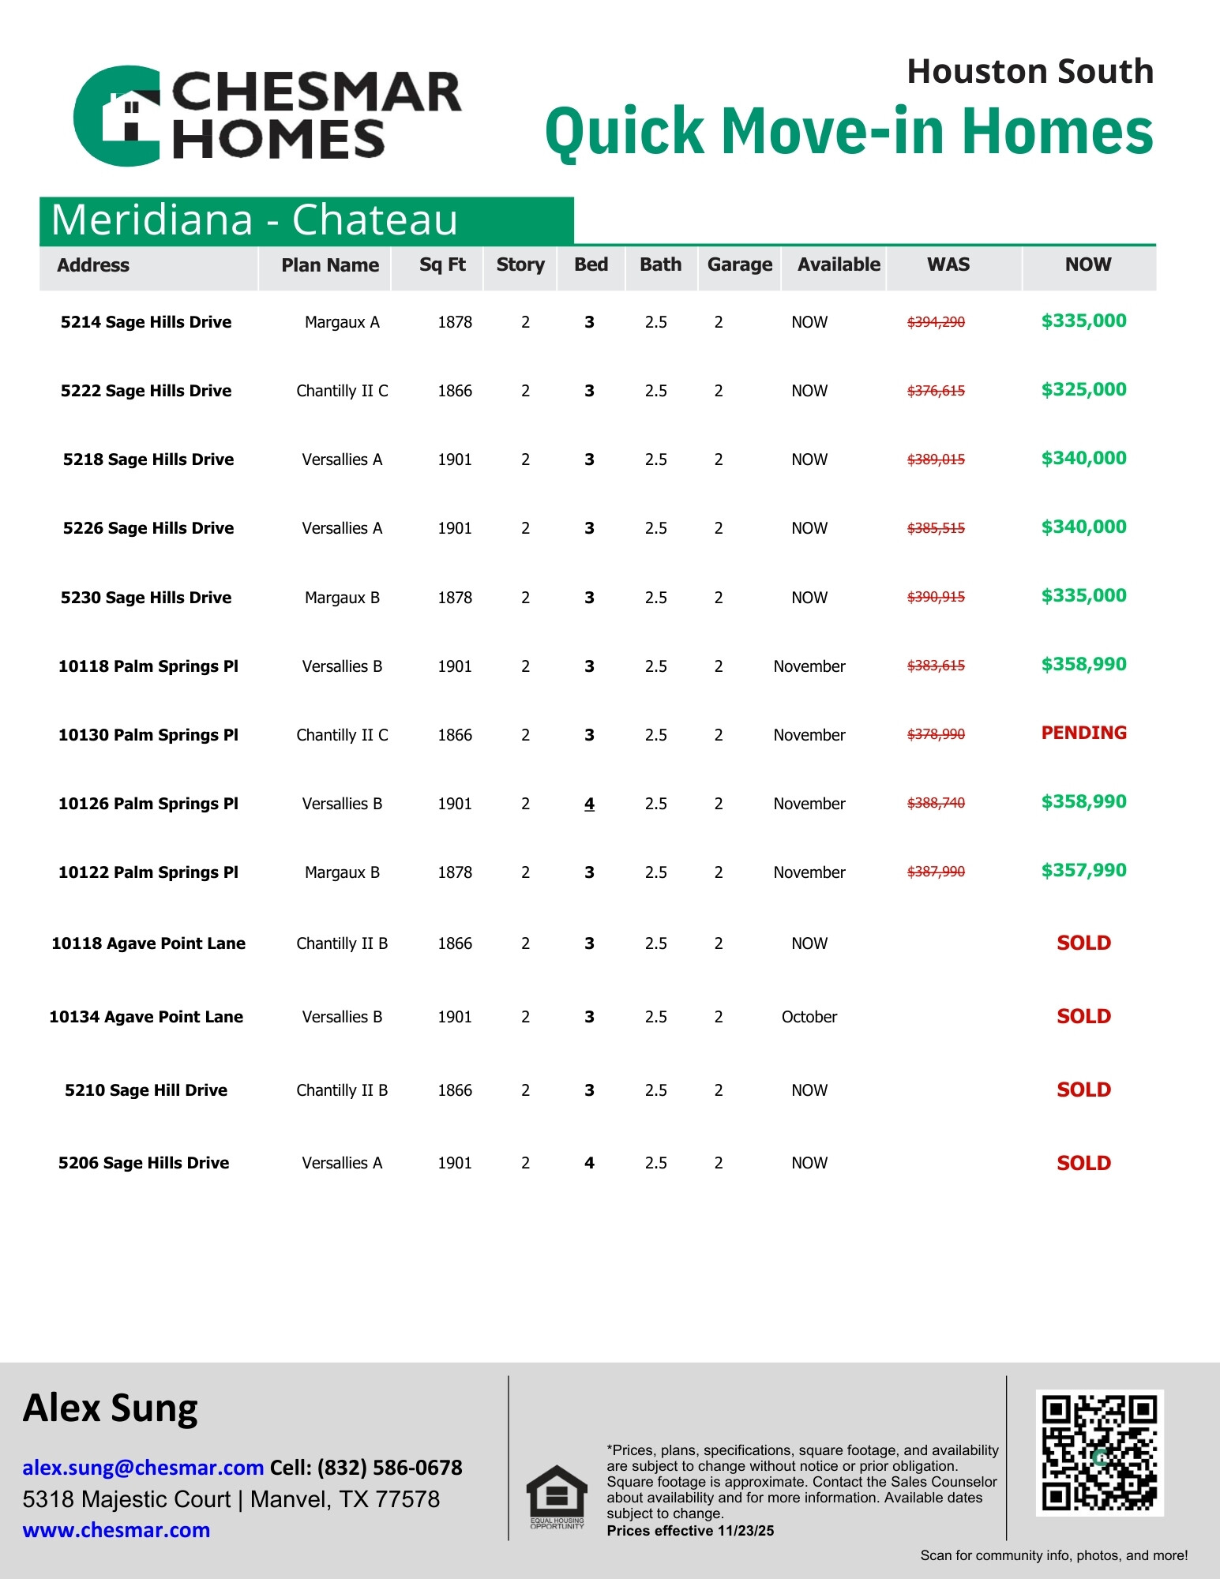Click the Alex Sung contact name
The height and width of the screenshot is (1579, 1220).
coord(111,1408)
